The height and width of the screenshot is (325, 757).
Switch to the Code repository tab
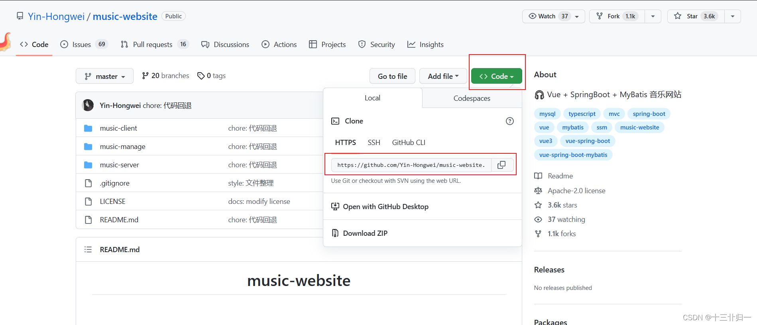point(34,45)
